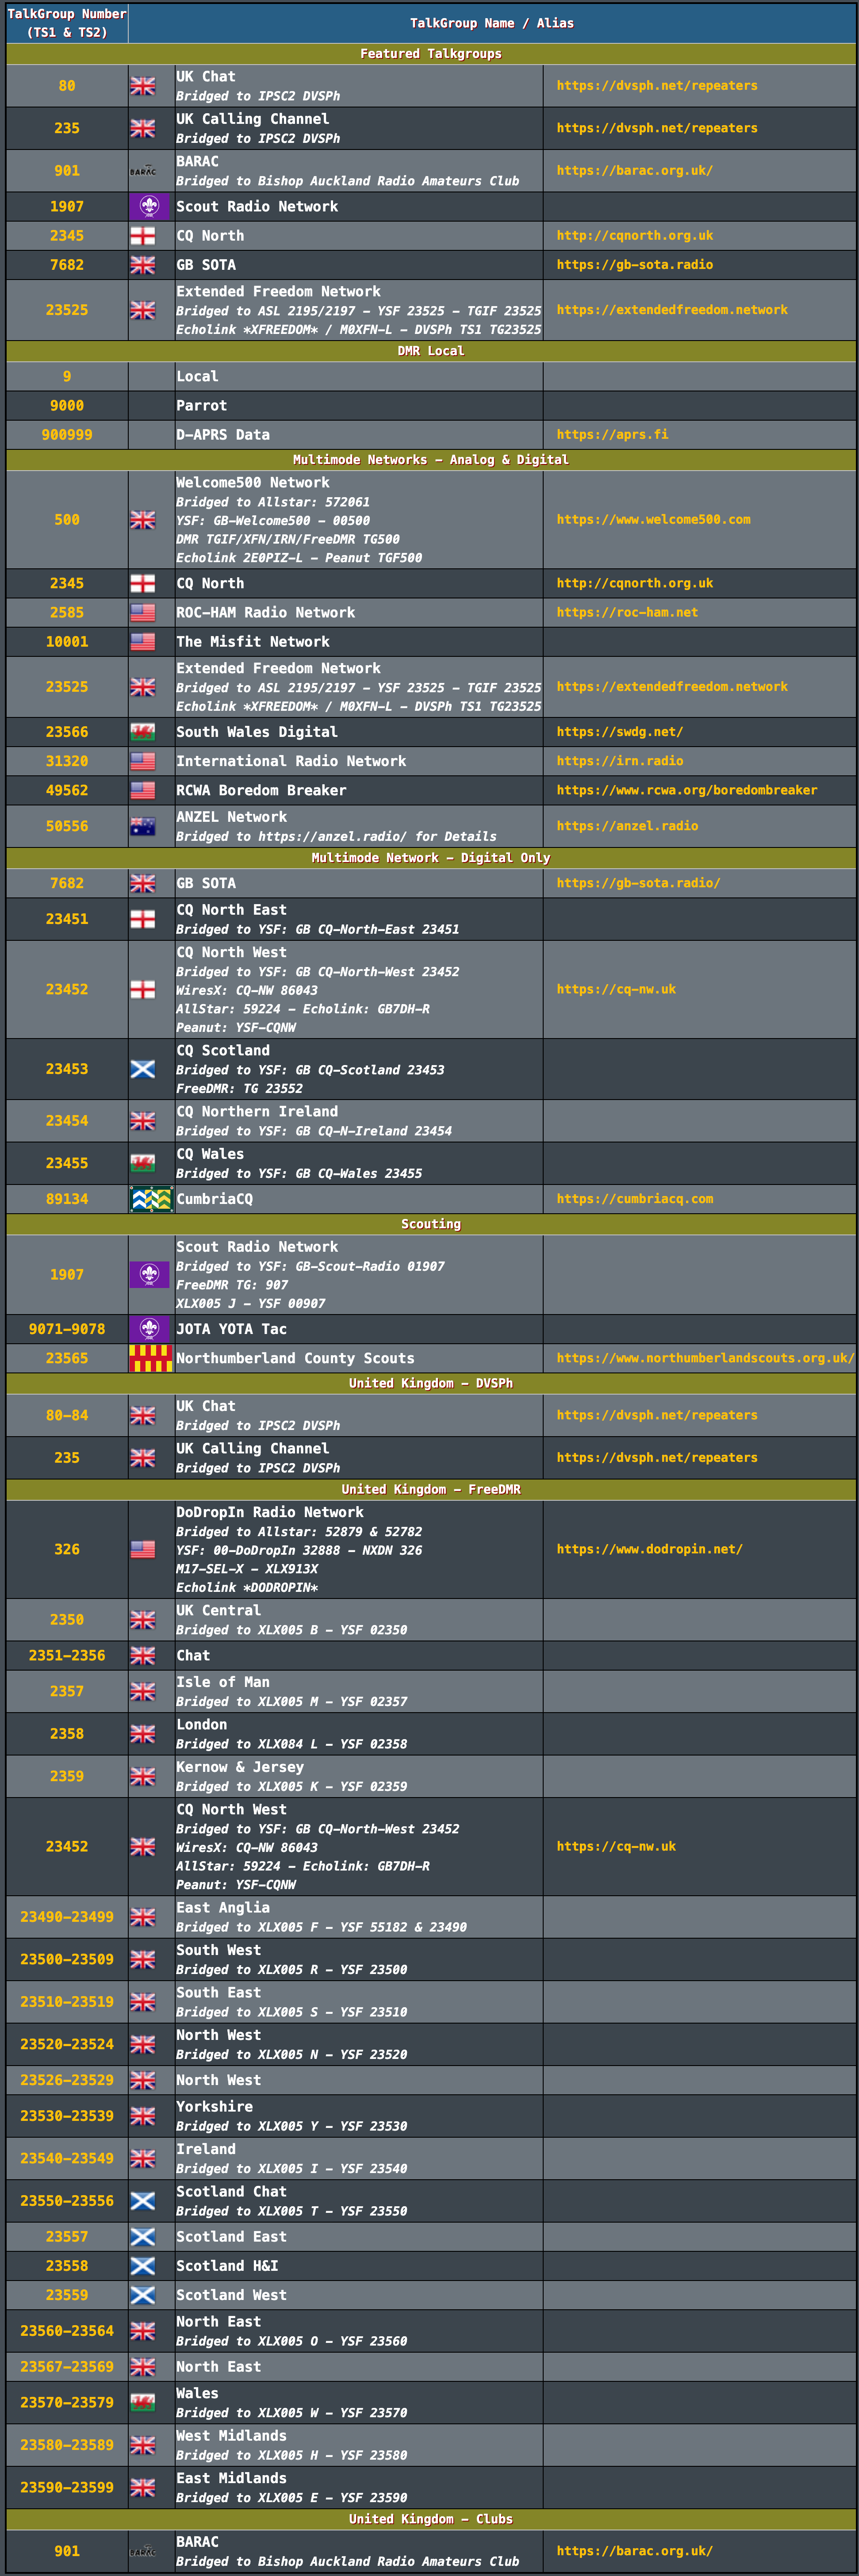
Task: Click the "DMR Local" section heading
Action: (431, 351)
